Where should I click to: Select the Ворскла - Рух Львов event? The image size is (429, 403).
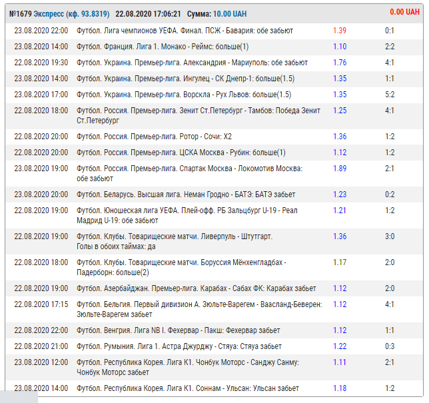coord(214,95)
